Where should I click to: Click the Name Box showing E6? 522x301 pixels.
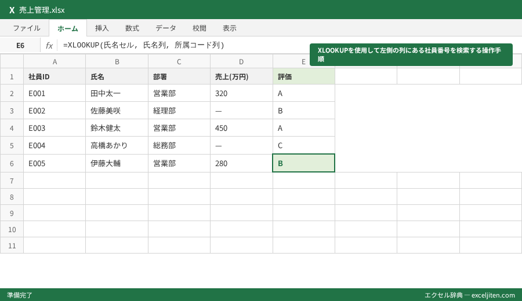click(20, 46)
